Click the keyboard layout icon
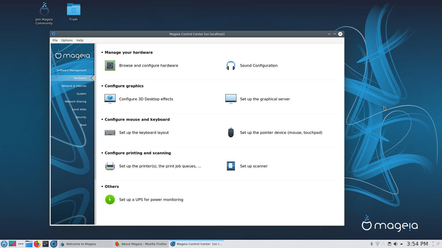Viewport: 442px width, 248px height. (x=110, y=133)
